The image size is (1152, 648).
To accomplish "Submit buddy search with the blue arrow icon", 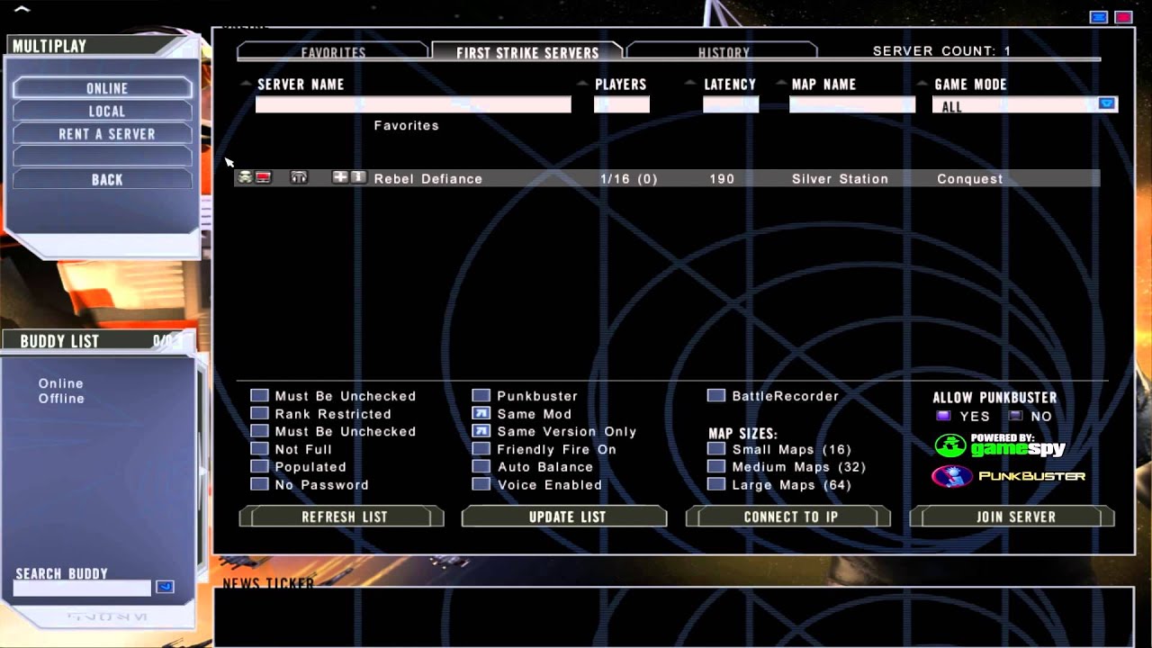I will [x=165, y=587].
